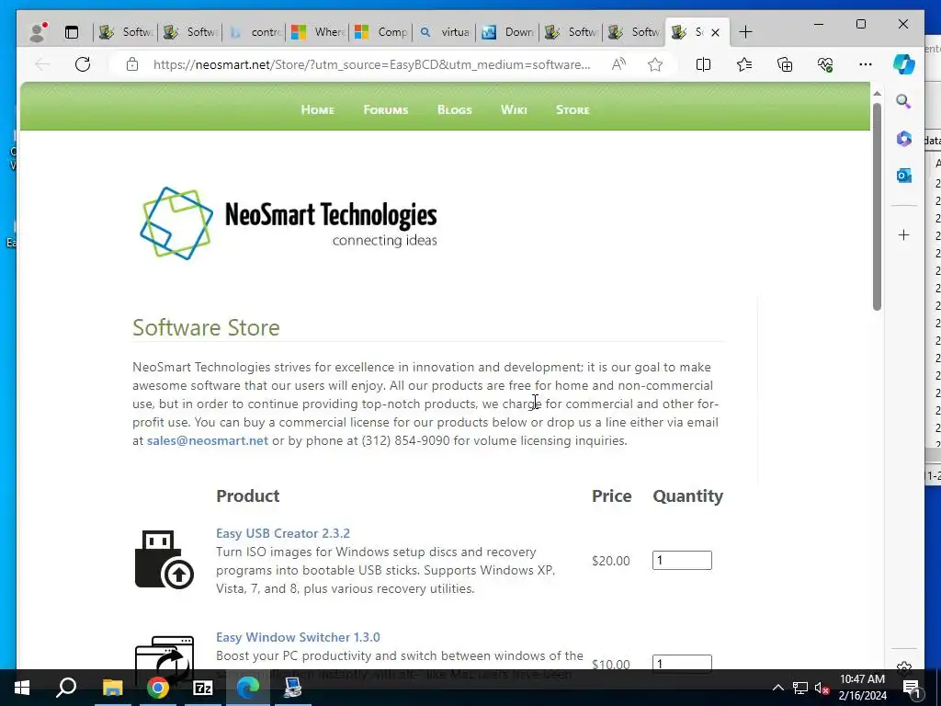Click quantity field for Easy USB Creator

point(682,560)
